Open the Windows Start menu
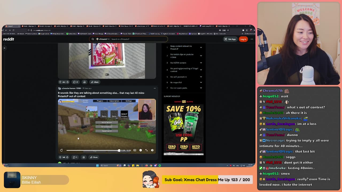Image resolution: width=342 pixels, height=192 pixels. (97, 166)
